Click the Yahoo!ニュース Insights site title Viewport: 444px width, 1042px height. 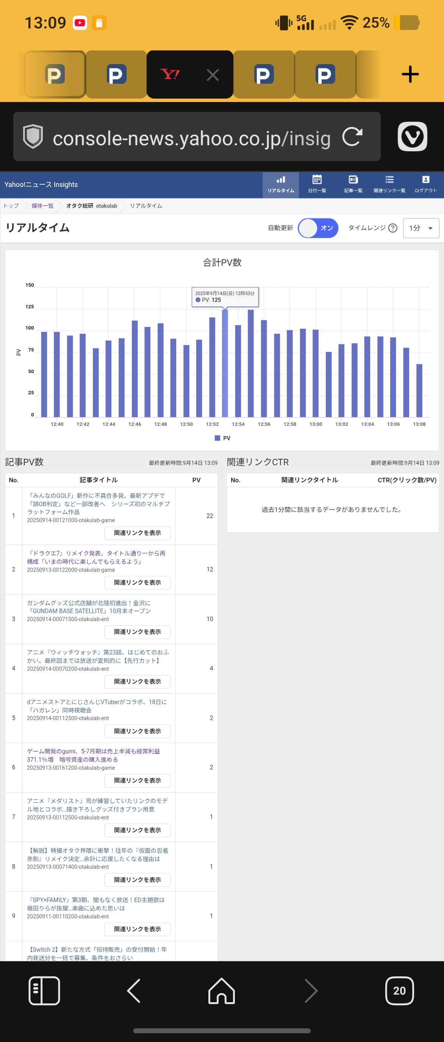pos(41,185)
